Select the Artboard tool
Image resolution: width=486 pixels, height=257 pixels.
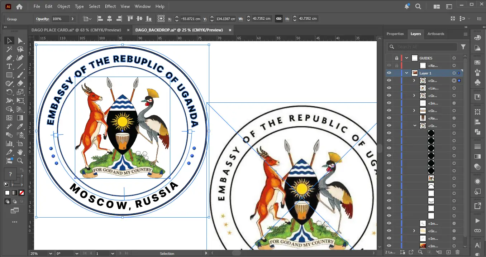tap(20, 144)
